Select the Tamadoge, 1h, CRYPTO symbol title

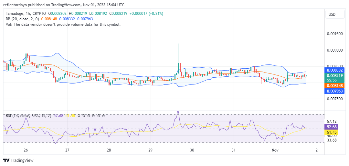point(26,14)
